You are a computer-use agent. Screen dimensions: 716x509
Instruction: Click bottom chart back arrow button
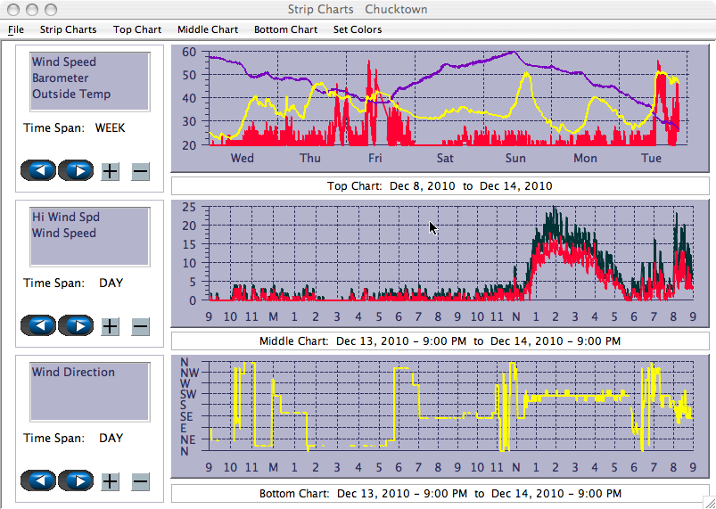coord(38,481)
